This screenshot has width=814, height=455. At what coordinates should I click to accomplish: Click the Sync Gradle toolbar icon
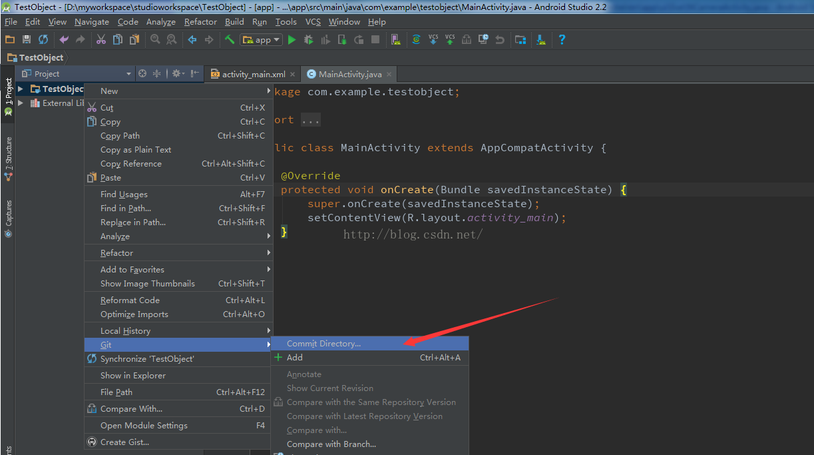[x=417, y=39]
